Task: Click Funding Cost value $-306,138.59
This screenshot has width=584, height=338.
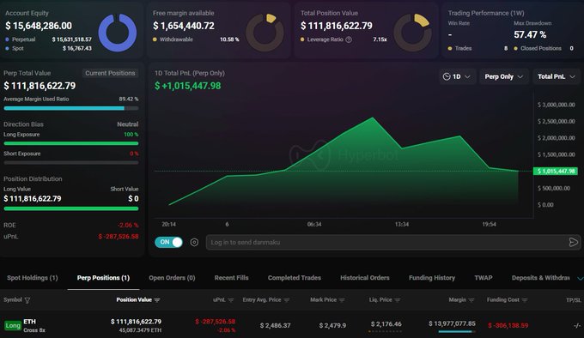Action: point(508,326)
